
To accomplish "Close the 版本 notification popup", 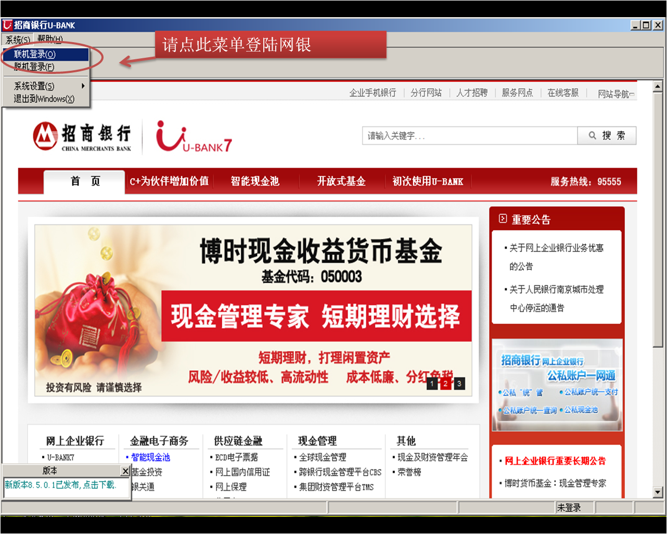I will point(125,471).
